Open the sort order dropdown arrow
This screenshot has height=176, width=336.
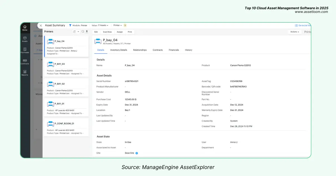tap(78, 32)
